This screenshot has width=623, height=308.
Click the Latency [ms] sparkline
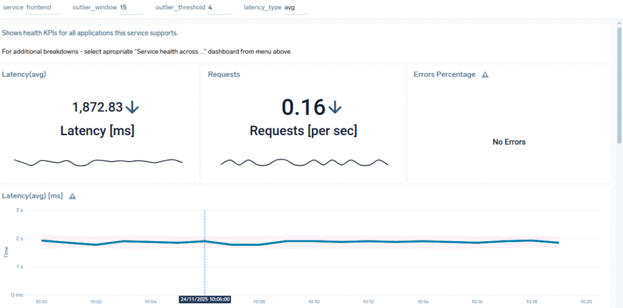[x=98, y=161]
